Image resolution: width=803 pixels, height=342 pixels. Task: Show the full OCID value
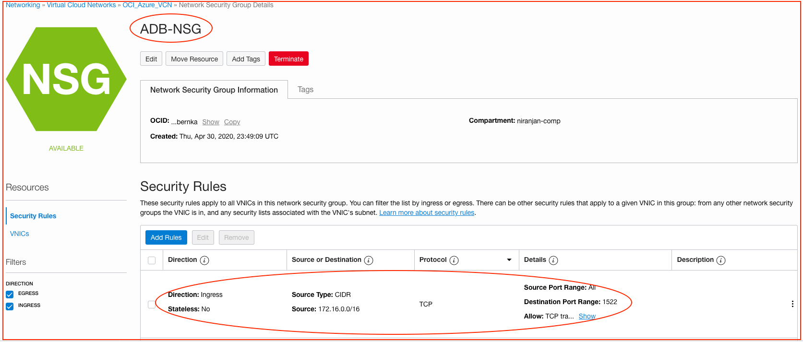click(211, 122)
